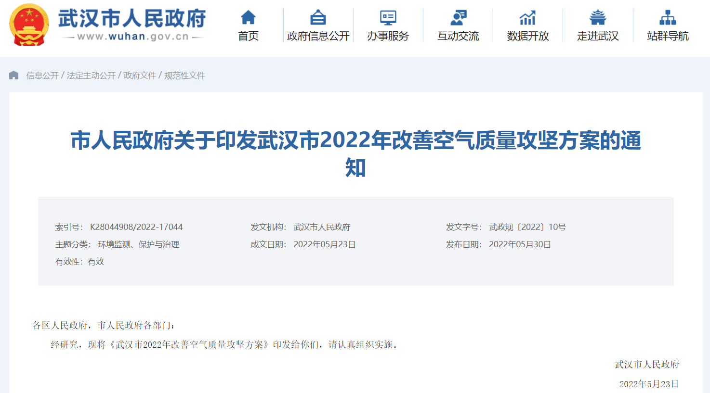Click the www.wuhan.gov.cn site URL text

point(133,37)
